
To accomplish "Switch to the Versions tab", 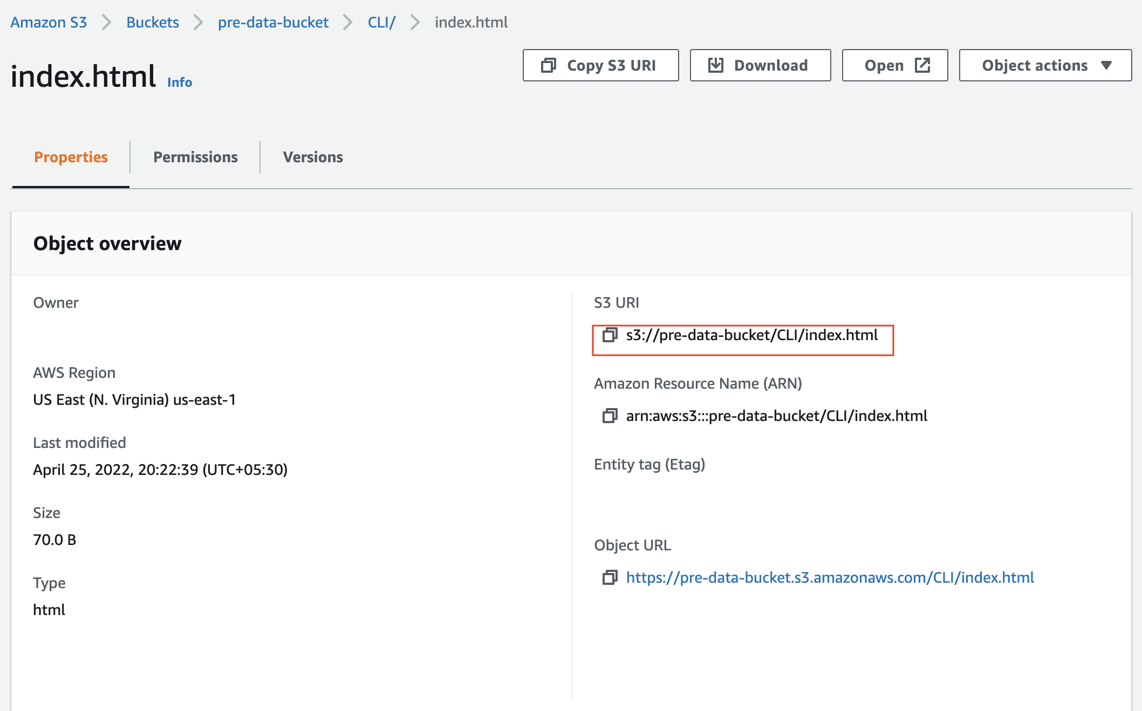I will click(x=312, y=157).
